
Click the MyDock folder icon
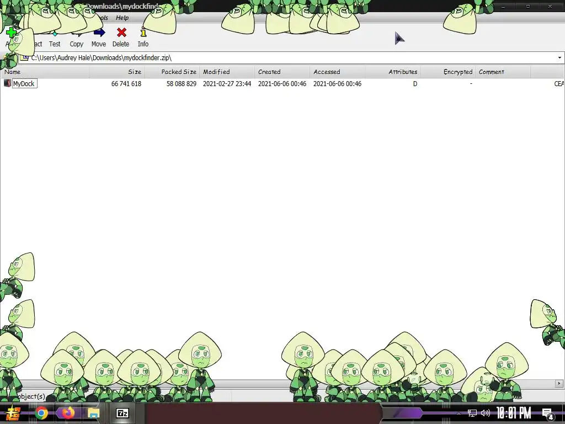(x=7, y=83)
